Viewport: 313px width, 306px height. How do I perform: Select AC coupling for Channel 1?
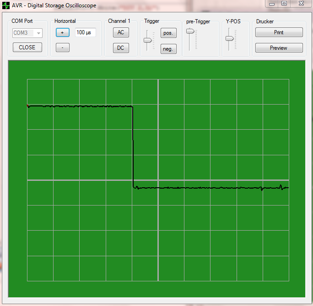click(121, 32)
